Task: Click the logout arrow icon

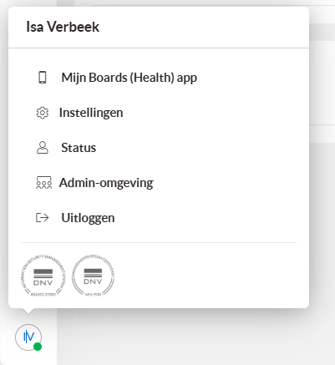Action: 43,218
